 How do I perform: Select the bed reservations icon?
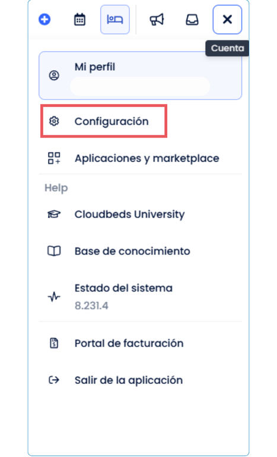tap(115, 20)
